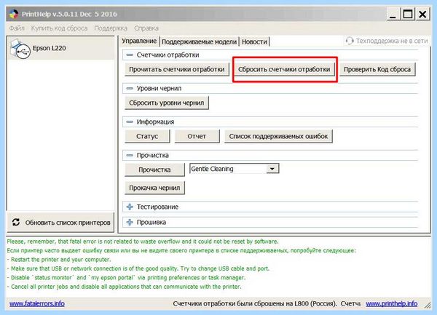Close the PrintHelp window
The height and width of the screenshot is (315, 437).
(422, 15)
